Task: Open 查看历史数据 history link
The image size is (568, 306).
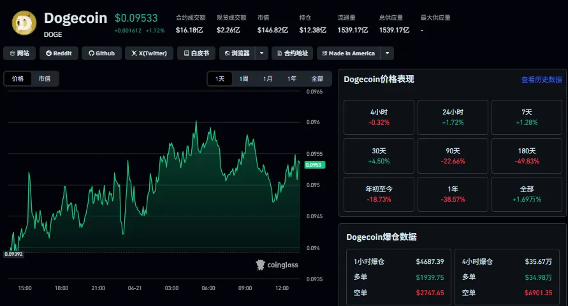Action: tap(542, 80)
